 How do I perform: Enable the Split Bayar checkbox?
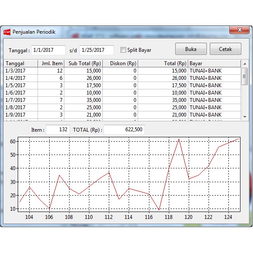(123, 50)
